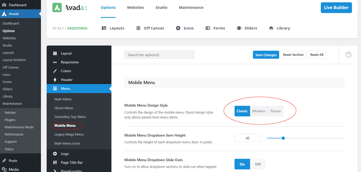Screen dimensions: 361x172
Task: Focus the Search for option(s) field
Action: click(159, 55)
